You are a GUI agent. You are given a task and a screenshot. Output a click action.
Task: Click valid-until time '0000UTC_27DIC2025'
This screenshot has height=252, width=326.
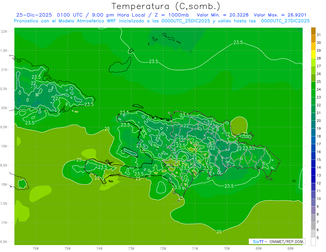[285, 21]
